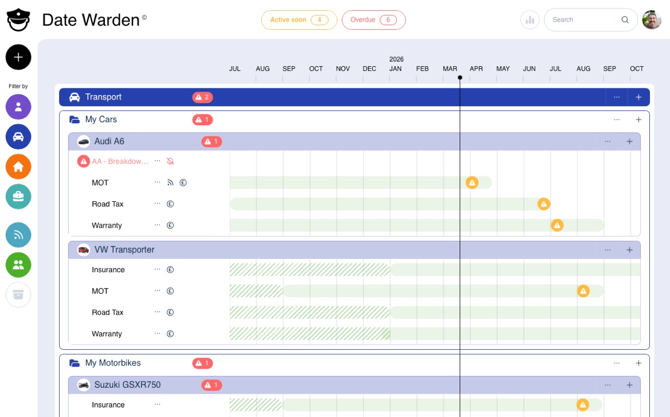Filter by transport car icon
The image size is (670, 417).
(x=19, y=137)
